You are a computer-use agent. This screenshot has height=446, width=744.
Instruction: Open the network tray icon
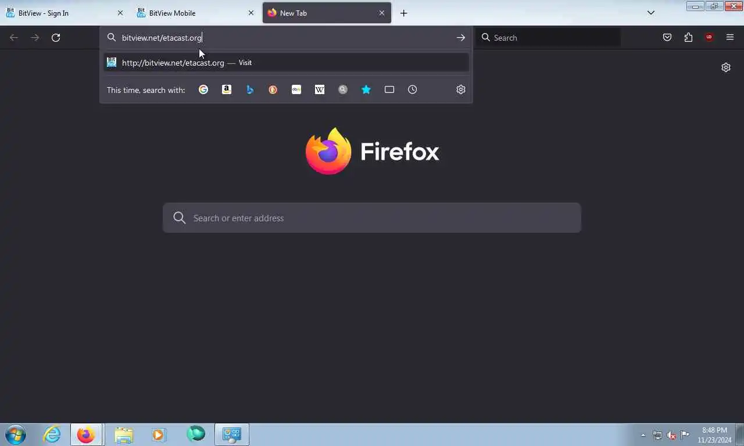click(x=657, y=435)
